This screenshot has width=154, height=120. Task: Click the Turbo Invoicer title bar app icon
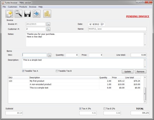pyautogui.click(x=3, y=3)
